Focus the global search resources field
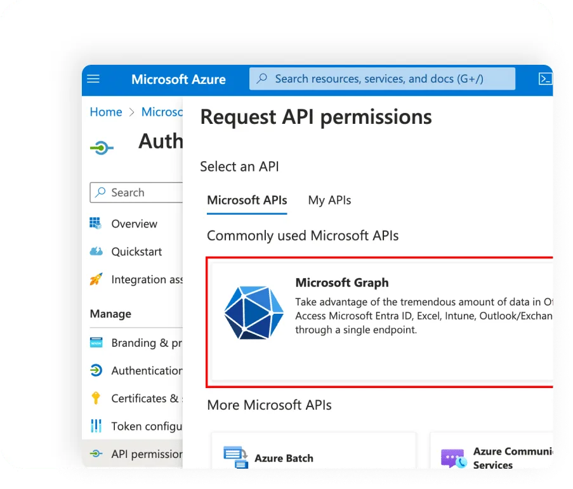This screenshot has height=489, width=573. coord(382,79)
